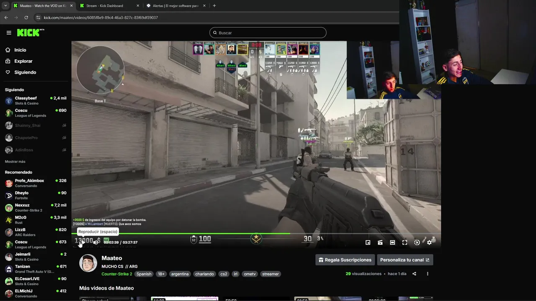Viewport: 536px width, 301px height.
Task: Open Classybeef channel in the sidebar
Action: tap(36, 101)
